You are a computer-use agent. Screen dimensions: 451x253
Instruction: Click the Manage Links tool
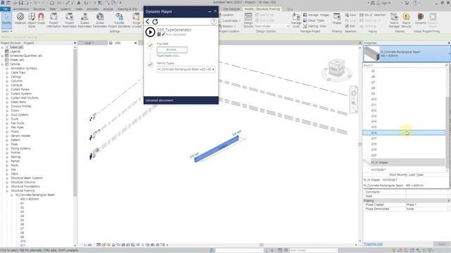(x=296, y=20)
